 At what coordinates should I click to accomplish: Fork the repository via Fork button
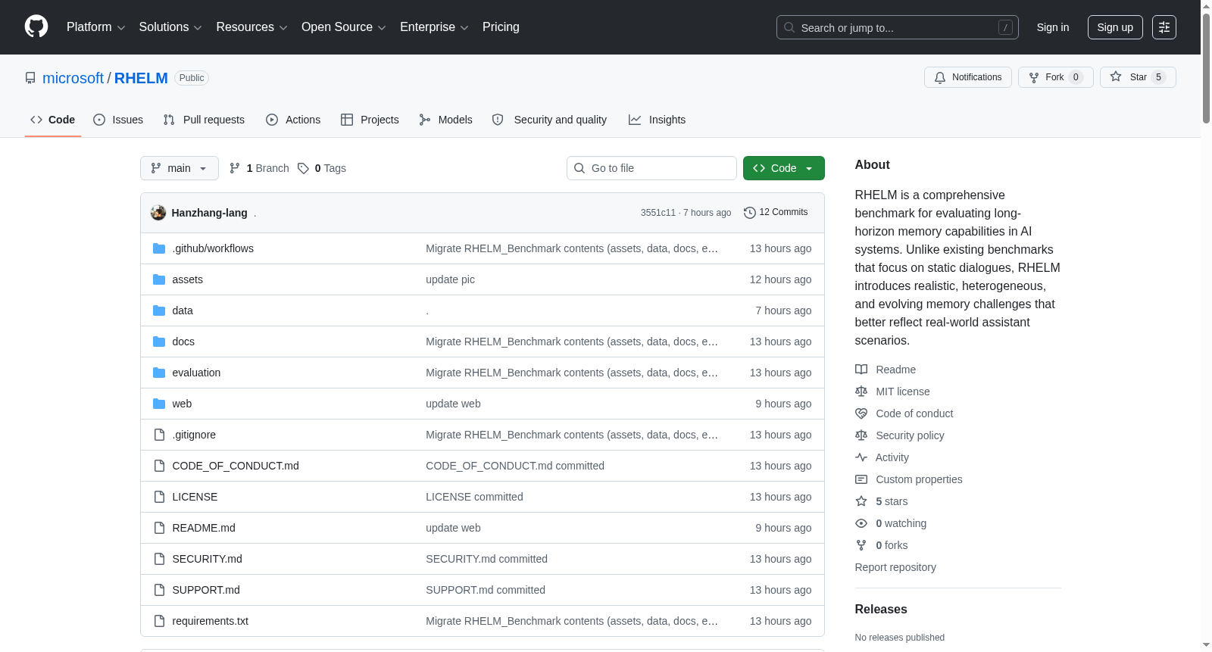(1055, 77)
